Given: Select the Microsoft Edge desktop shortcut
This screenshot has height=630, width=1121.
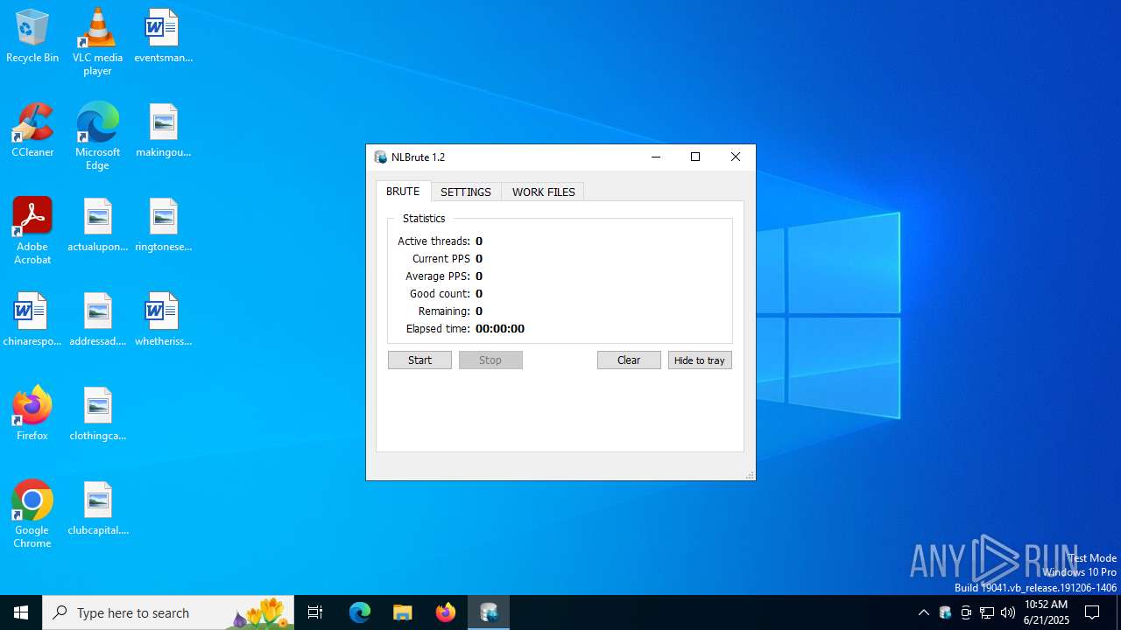Looking at the screenshot, I should coord(97,136).
